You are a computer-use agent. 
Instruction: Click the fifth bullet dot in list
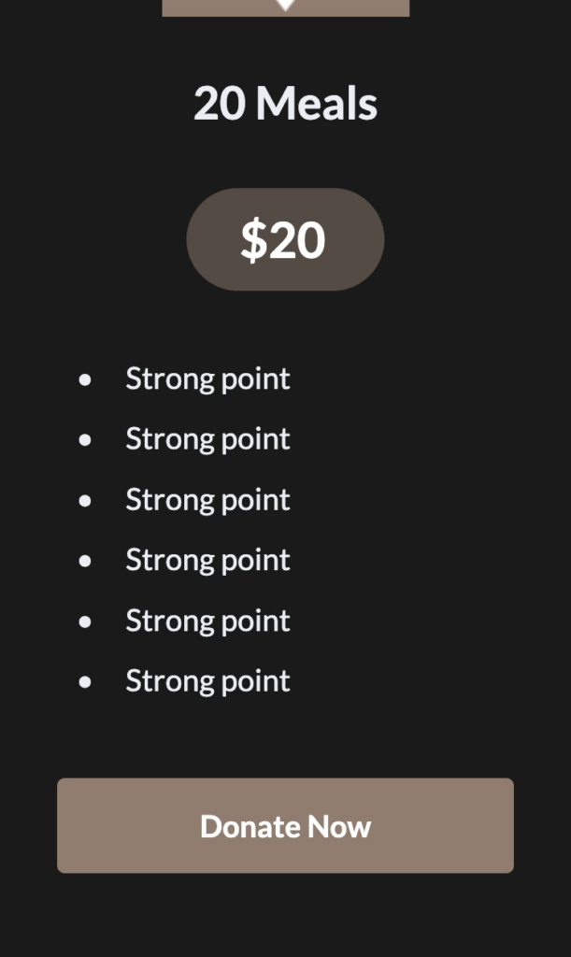(86, 621)
